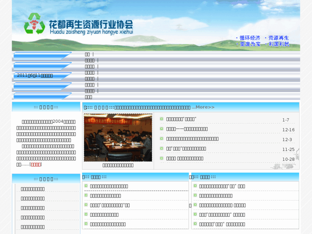Click the green bullet icon beside the 11-25 news
The height and width of the screenshot is (234, 312).
(161, 149)
